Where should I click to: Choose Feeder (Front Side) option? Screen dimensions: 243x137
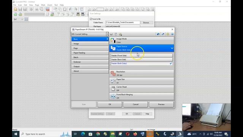pos(142,56)
